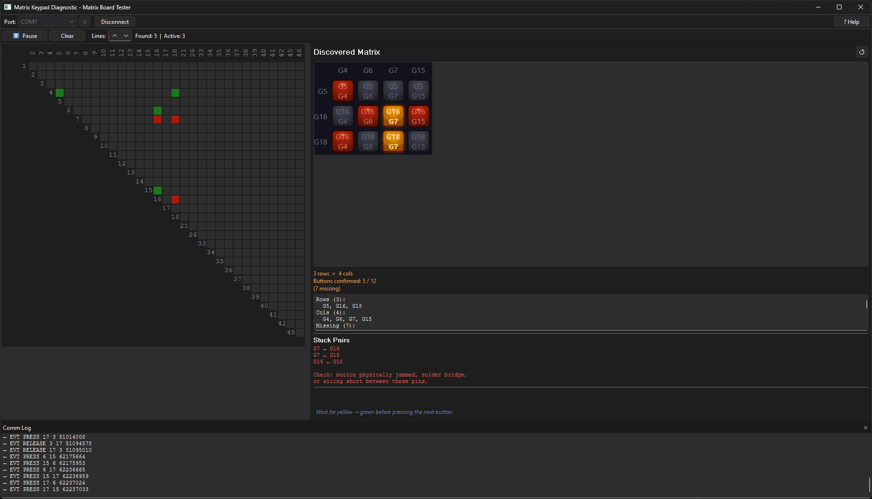The image size is (872, 499).
Task: Click the 'G4, G6, G7, G15' columns line
Action: point(347,319)
